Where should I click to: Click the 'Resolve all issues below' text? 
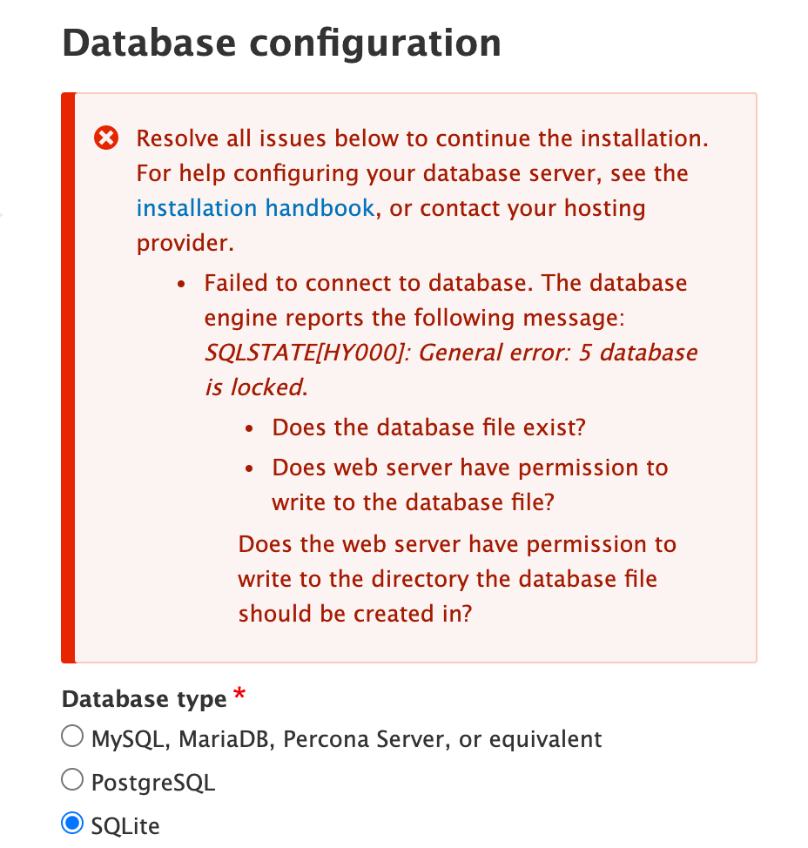click(422, 138)
